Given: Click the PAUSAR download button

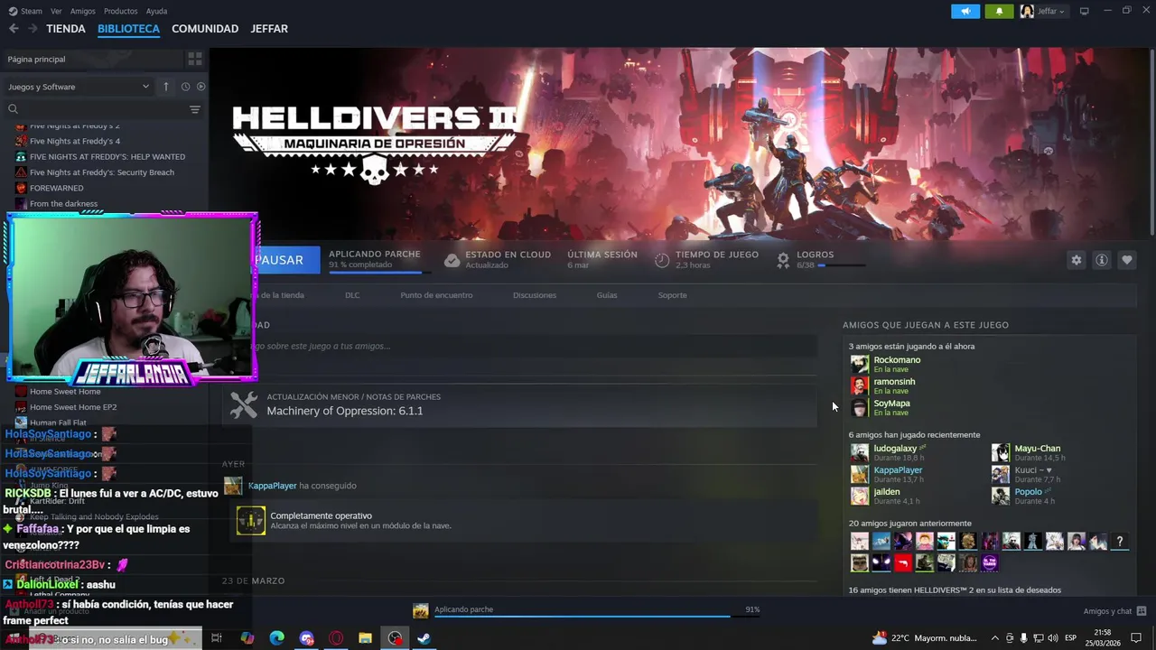Looking at the screenshot, I should click(x=284, y=260).
